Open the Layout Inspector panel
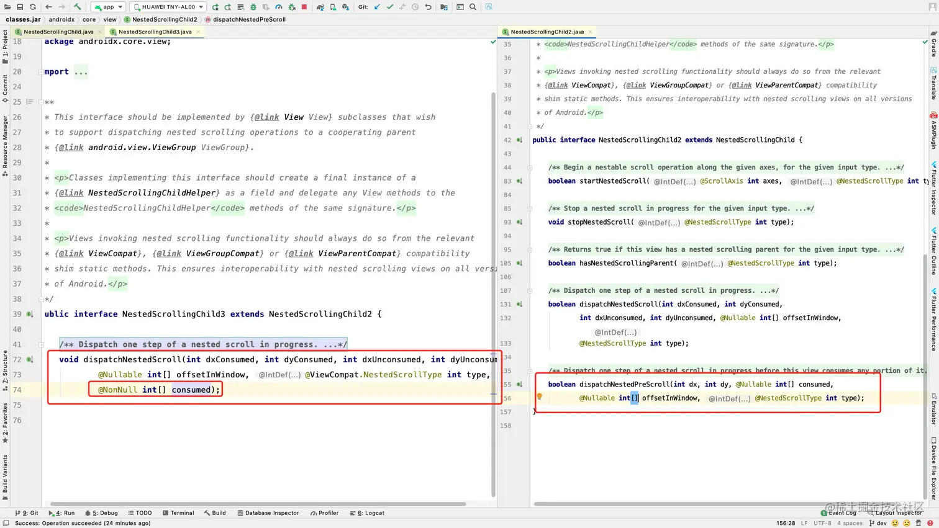Image resolution: width=939 pixels, height=528 pixels. [895, 513]
